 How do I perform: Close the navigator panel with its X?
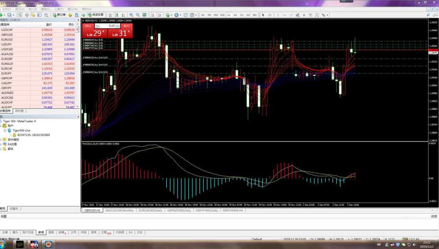(79, 117)
